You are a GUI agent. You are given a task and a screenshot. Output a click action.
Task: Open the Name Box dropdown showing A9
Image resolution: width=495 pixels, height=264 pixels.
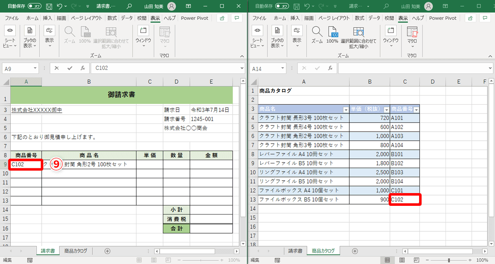tap(35, 68)
